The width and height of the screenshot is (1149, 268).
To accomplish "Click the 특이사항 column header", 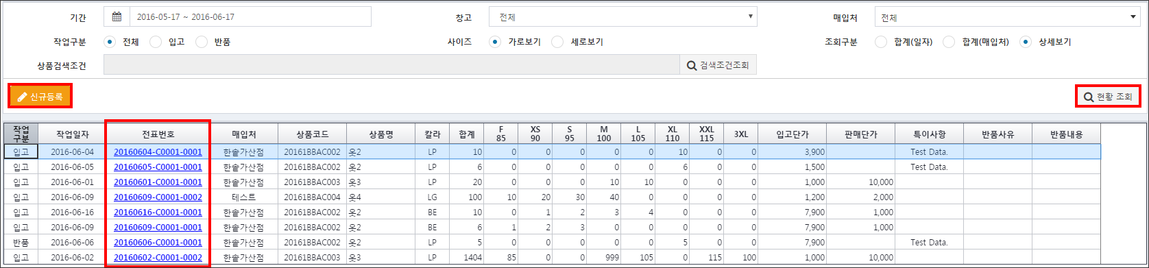I will point(929,134).
